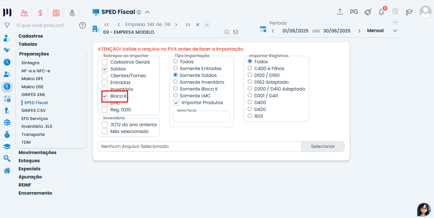This screenshot has height=218, width=434.
Task: Uncheck the Saídas checkbox
Action: pos(105,69)
